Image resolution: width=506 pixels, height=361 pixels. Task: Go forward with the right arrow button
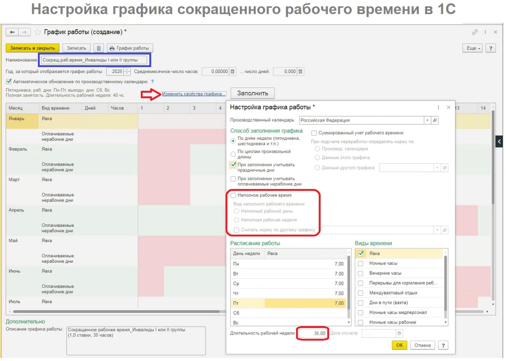pyautogui.click(x=24, y=32)
